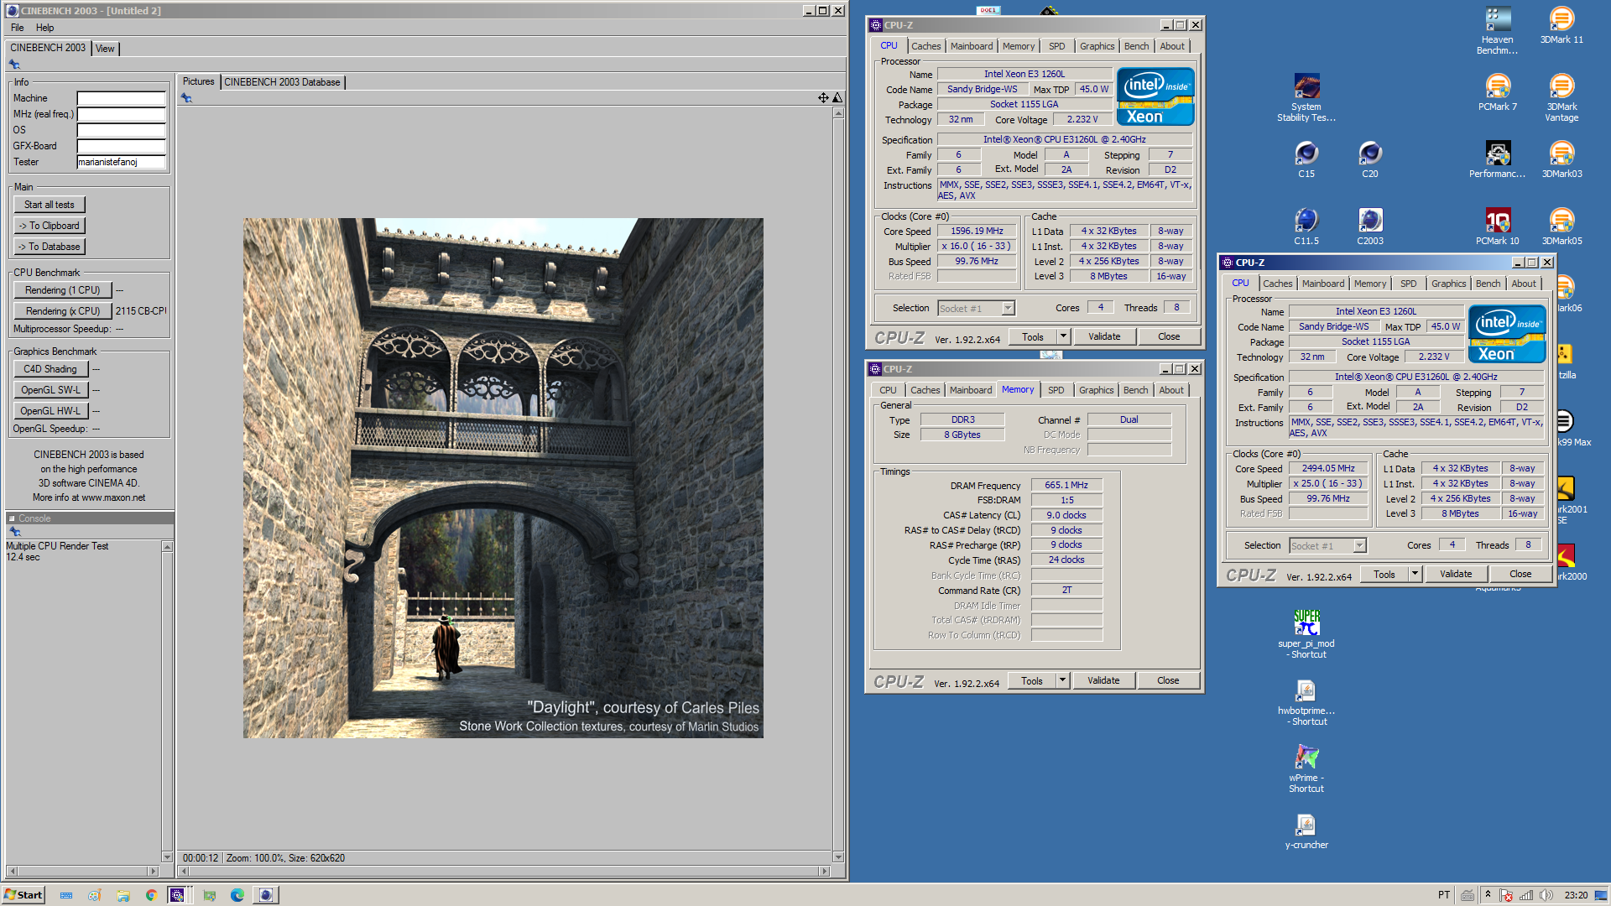This screenshot has height=906, width=1611.
Task: Click the horizontal scrollbar below the picture viewer
Action: [x=503, y=872]
